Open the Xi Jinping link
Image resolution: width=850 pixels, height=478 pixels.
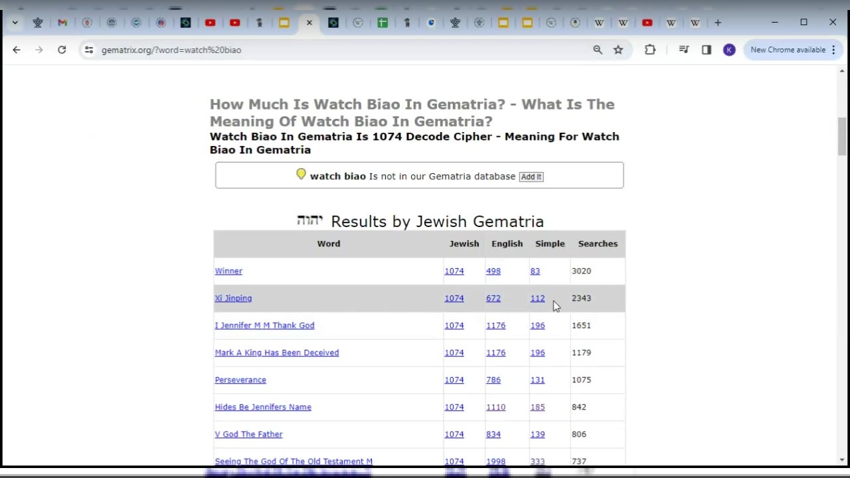(x=233, y=298)
